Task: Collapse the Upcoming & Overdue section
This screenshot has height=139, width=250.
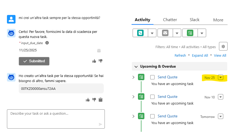Action: (x=136, y=66)
